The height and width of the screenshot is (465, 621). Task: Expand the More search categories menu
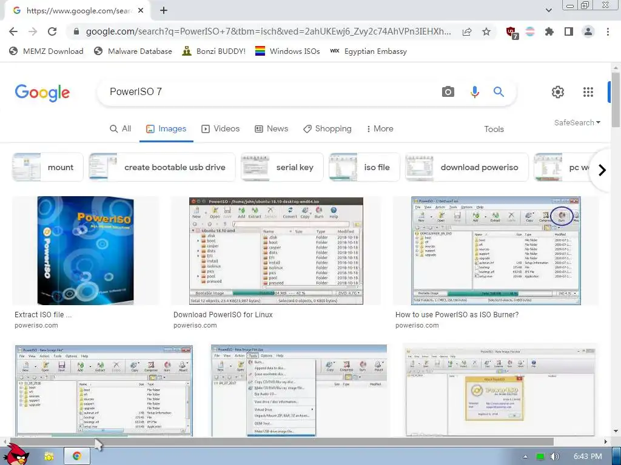coord(380,129)
